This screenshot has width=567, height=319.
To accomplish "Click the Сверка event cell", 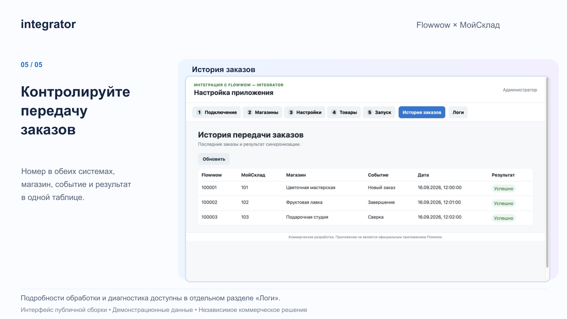I will (376, 217).
